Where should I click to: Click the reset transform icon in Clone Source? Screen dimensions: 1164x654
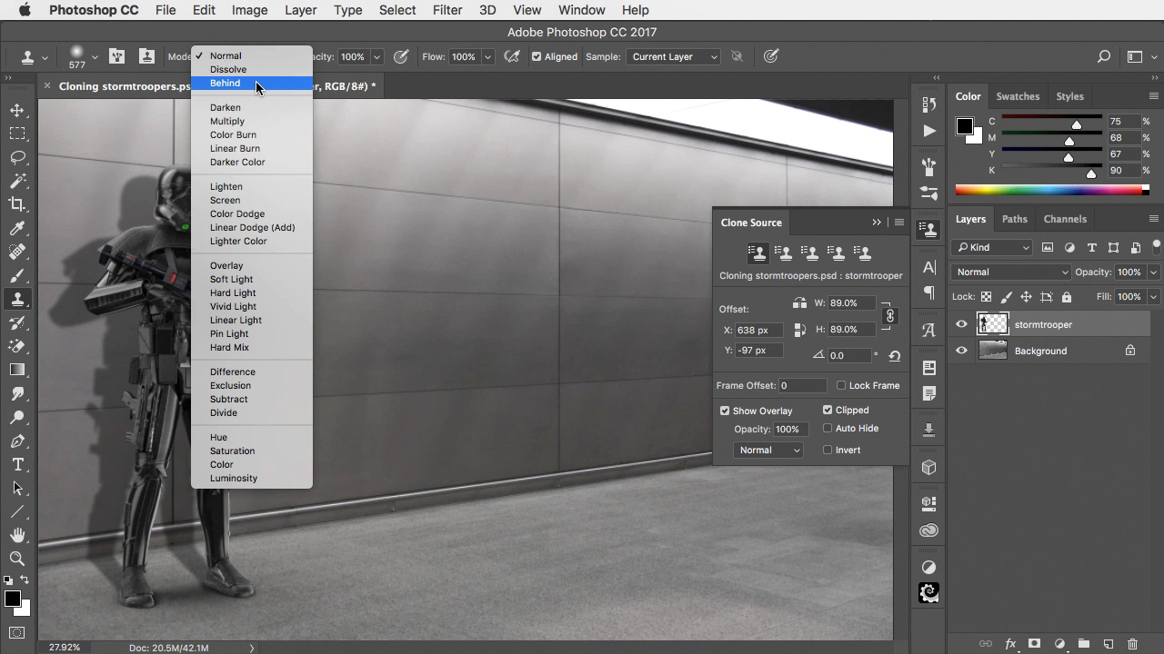pos(895,356)
